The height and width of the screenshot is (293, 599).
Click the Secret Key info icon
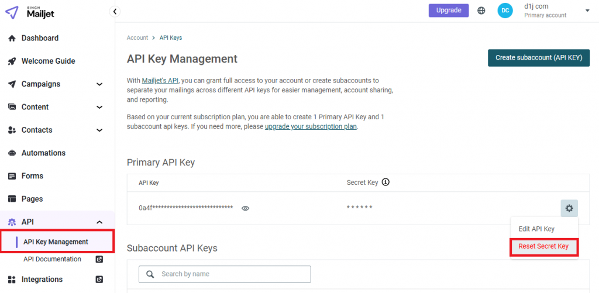(386, 182)
